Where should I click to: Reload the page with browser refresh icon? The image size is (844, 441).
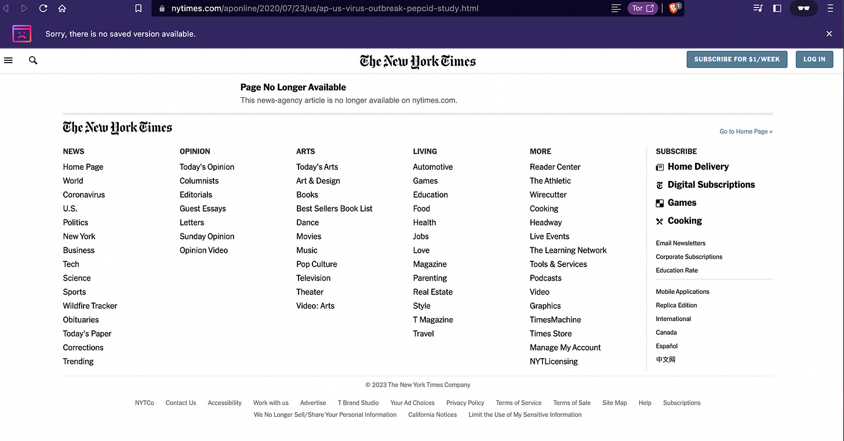pos(43,8)
